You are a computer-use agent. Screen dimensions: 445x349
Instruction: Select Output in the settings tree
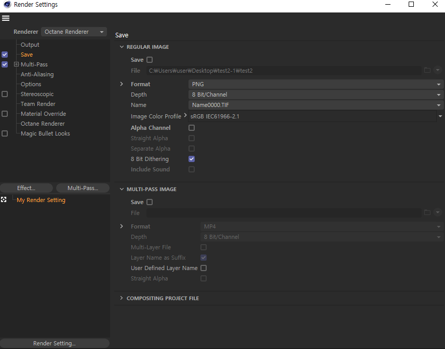(30, 45)
